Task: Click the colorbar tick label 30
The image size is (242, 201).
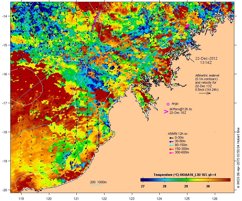Action: pyautogui.click(x=208, y=186)
